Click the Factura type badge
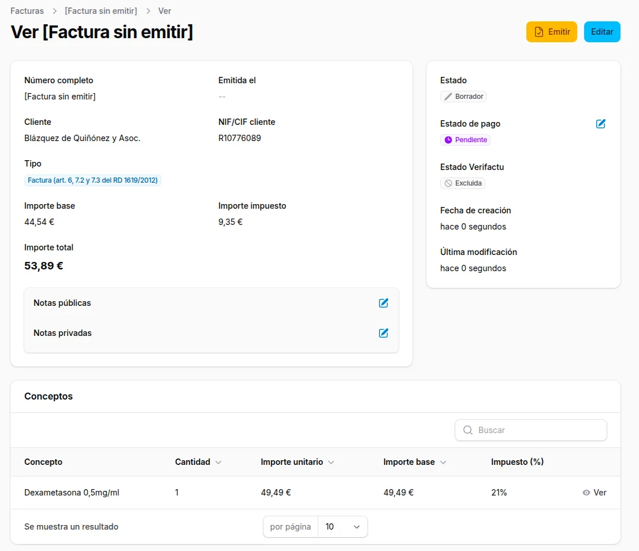This screenshot has height=551, width=639. coord(92,180)
